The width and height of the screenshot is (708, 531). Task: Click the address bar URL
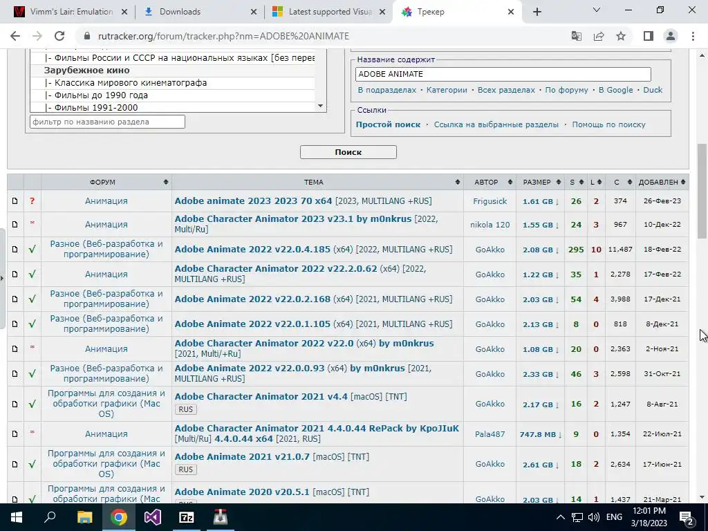223,36
